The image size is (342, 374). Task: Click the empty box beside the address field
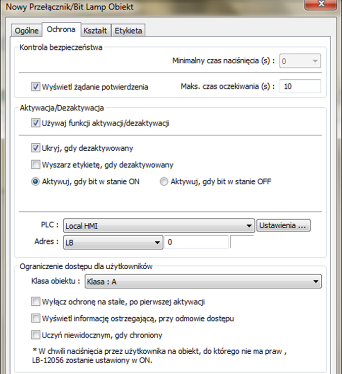click(242, 242)
